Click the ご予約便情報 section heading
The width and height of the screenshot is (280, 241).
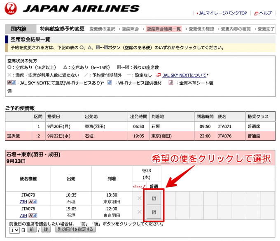pyautogui.click(x=20, y=108)
